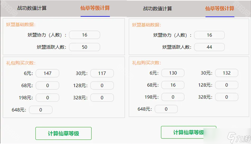Click 30元 field showing 132

(x=227, y=73)
